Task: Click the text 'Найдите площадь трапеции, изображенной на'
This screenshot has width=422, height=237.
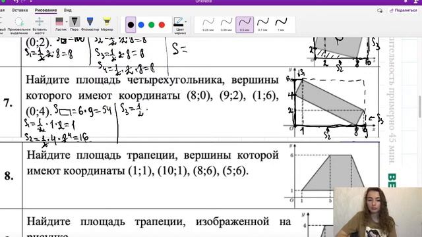Action: (x=158, y=222)
